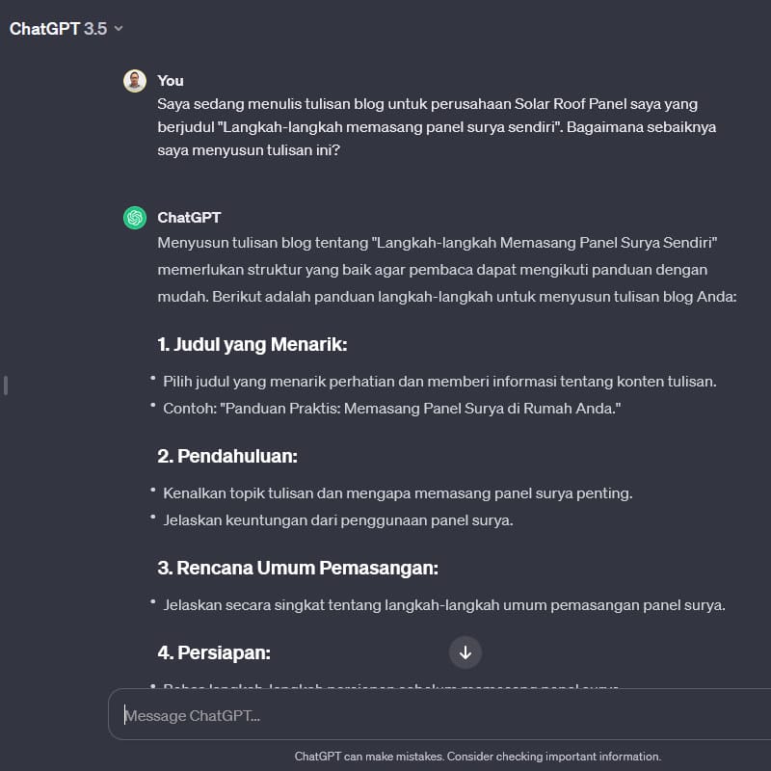Open the ChatGPT model selector dropdown
Image resolution: width=771 pixels, height=771 pixels.
(66, 28)
